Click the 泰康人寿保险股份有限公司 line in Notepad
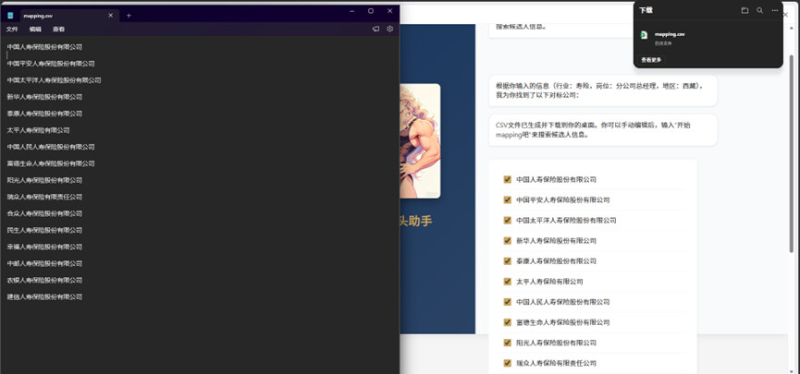This screenshot has width=800, height=374. click(x=44, y=114)
